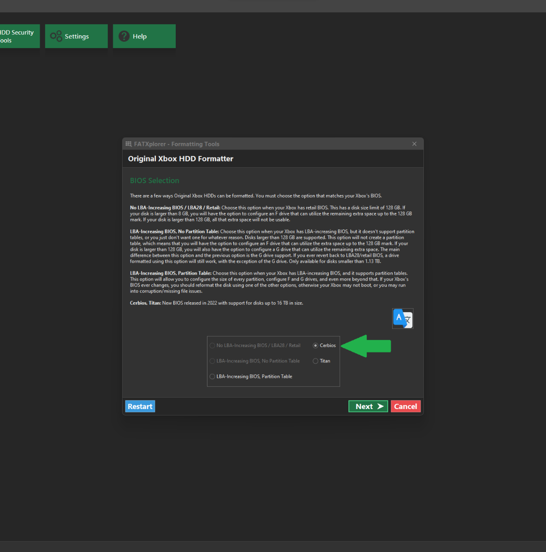Image resolution: width=546 pixels, height=552 pixels.
Task: Open the Help toolbar button
Action: [x=144, y=36]
